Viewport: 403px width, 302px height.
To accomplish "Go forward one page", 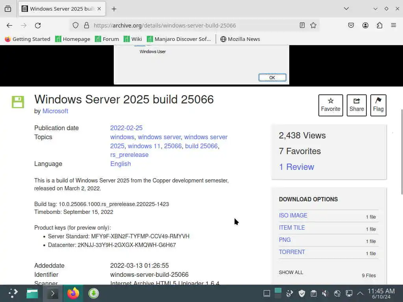I will pyautogui.click(x=24, y=26).
